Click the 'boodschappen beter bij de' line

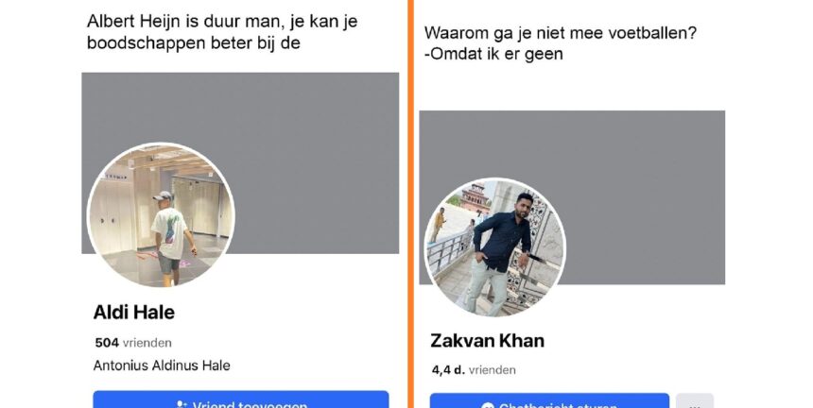[x=194, y=42]
